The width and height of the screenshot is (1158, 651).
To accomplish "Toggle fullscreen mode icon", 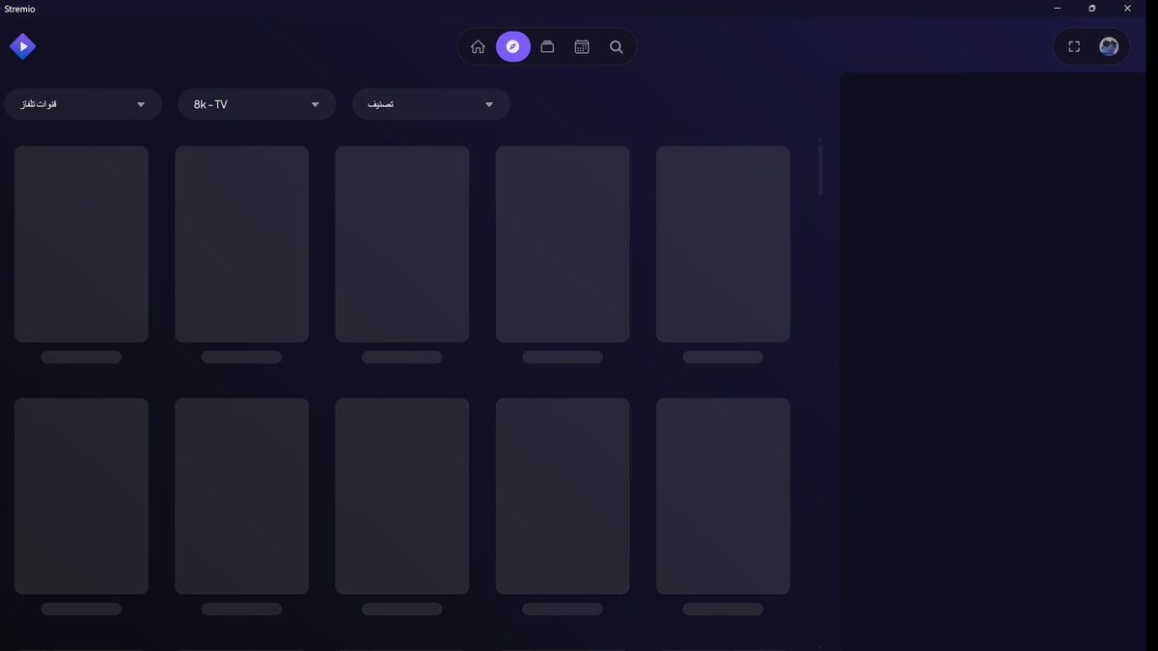I will pyautogui.click(x=1074, y=46).
